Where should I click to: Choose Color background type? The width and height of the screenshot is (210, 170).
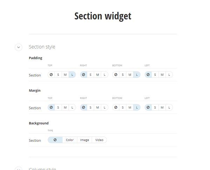coord(70,140)
